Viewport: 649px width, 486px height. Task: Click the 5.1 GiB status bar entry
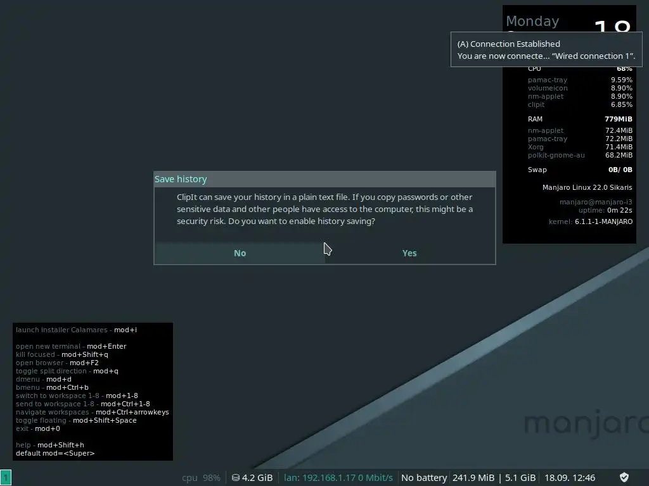tap(520, 478)
